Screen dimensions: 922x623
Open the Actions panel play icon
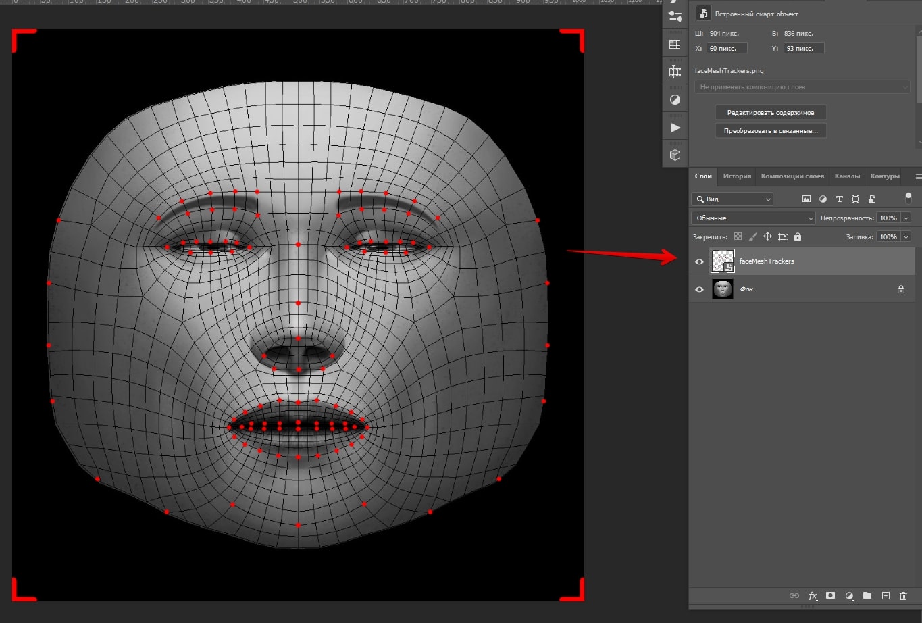(x=675, y=128)
